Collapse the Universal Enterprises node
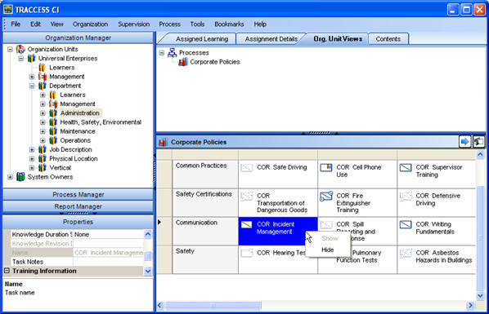Screen dimensions: 489x314 click(x=21, y=58)
